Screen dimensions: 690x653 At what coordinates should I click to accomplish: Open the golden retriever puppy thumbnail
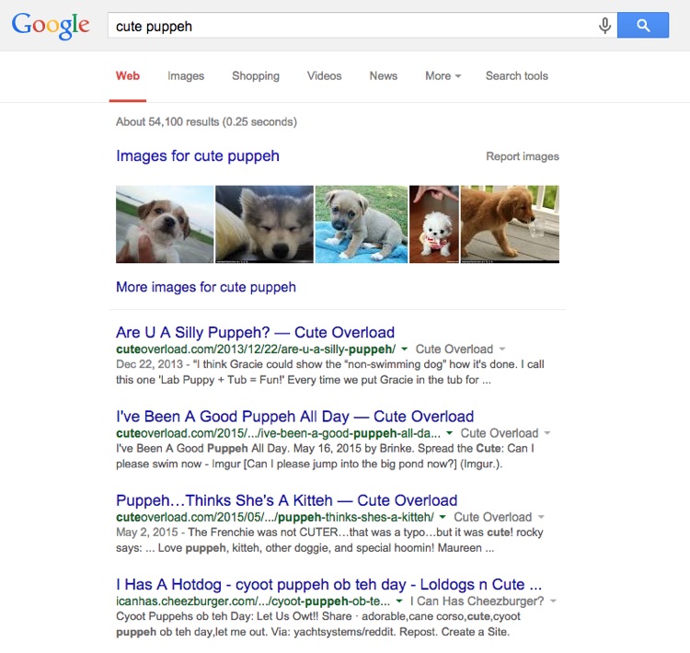pyautogui.click(x=510, y=224)
